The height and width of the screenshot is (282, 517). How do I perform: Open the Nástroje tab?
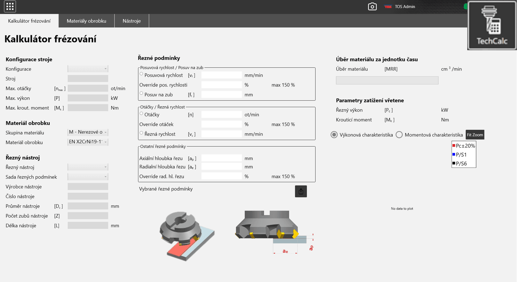(x=132, y=21)
